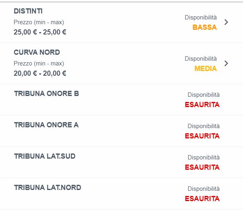The image size is (243, 211).
Task: Click the MEDIA availability status
Action: click(x=205, y=69)
